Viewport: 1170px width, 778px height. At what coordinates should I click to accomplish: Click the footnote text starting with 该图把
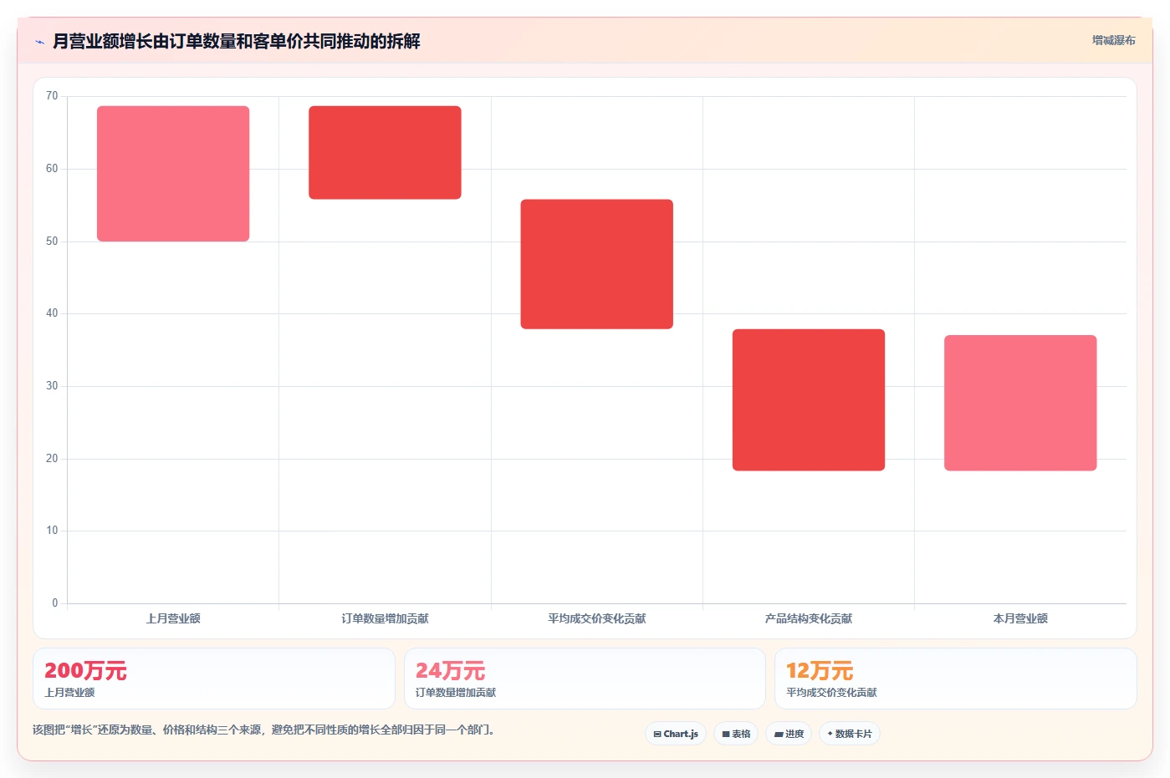pos(264,730)
